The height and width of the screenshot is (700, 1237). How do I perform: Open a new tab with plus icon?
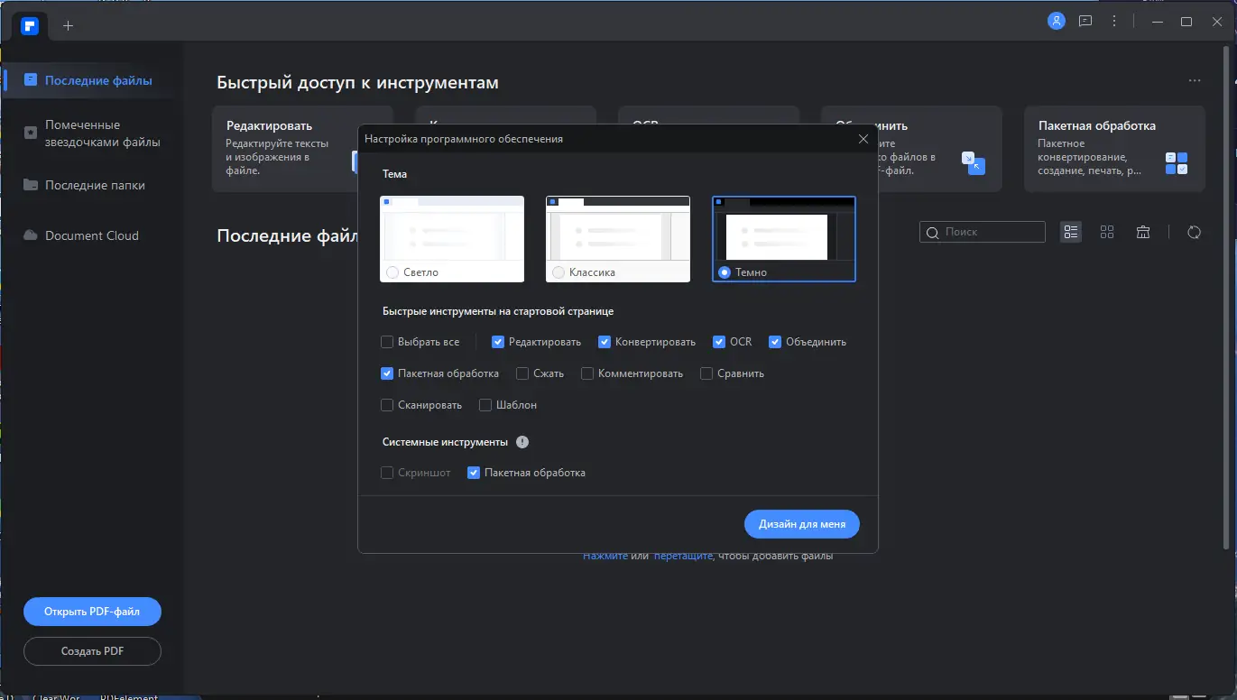pos(69,25)
